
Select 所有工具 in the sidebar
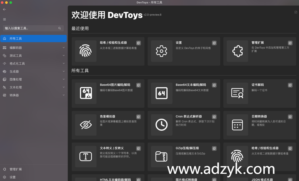(x=33, y=38)
